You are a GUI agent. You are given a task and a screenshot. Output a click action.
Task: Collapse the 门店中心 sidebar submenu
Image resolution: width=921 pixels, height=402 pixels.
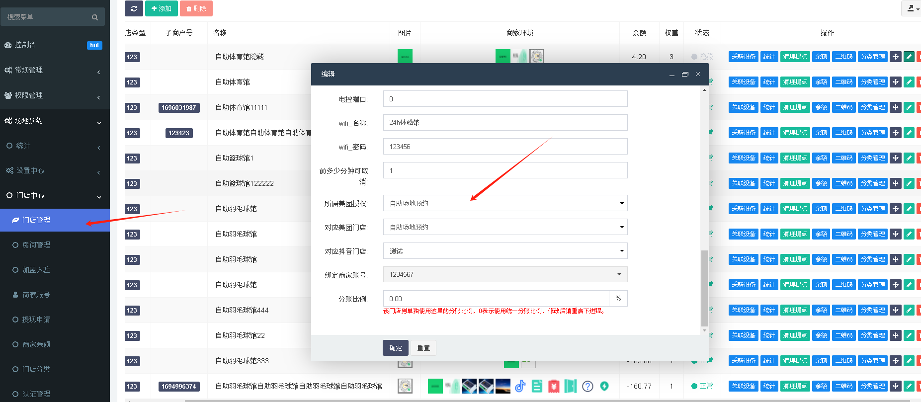click(x=55, y=195)
